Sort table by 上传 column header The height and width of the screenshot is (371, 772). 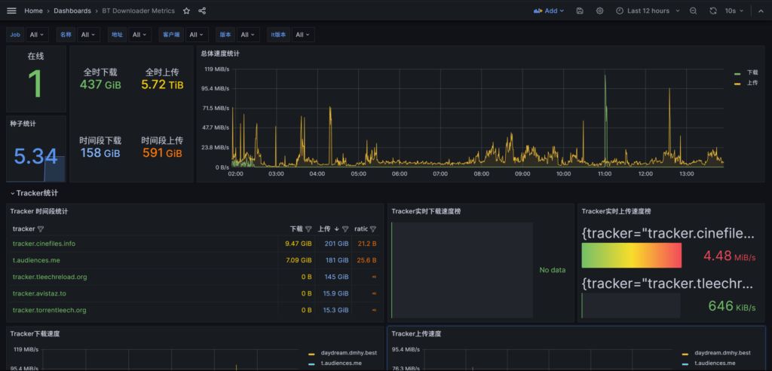tap(324, 229)
